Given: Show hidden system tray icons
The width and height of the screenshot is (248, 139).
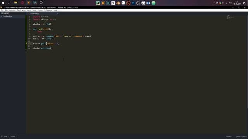Looking at the screenshot, I should click(214, 3).
